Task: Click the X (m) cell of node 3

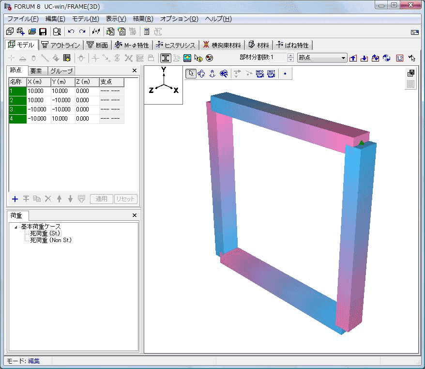Action: click(38, 109)
